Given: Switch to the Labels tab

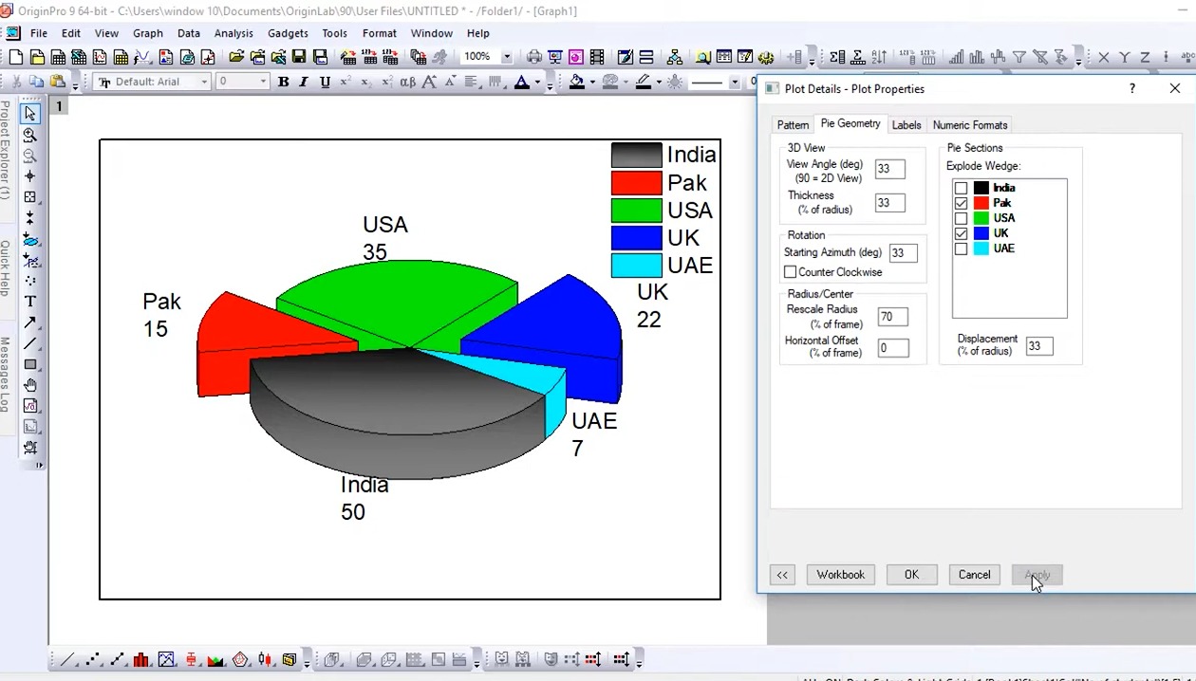Looking at the screenshot, I should pos(906,125).
